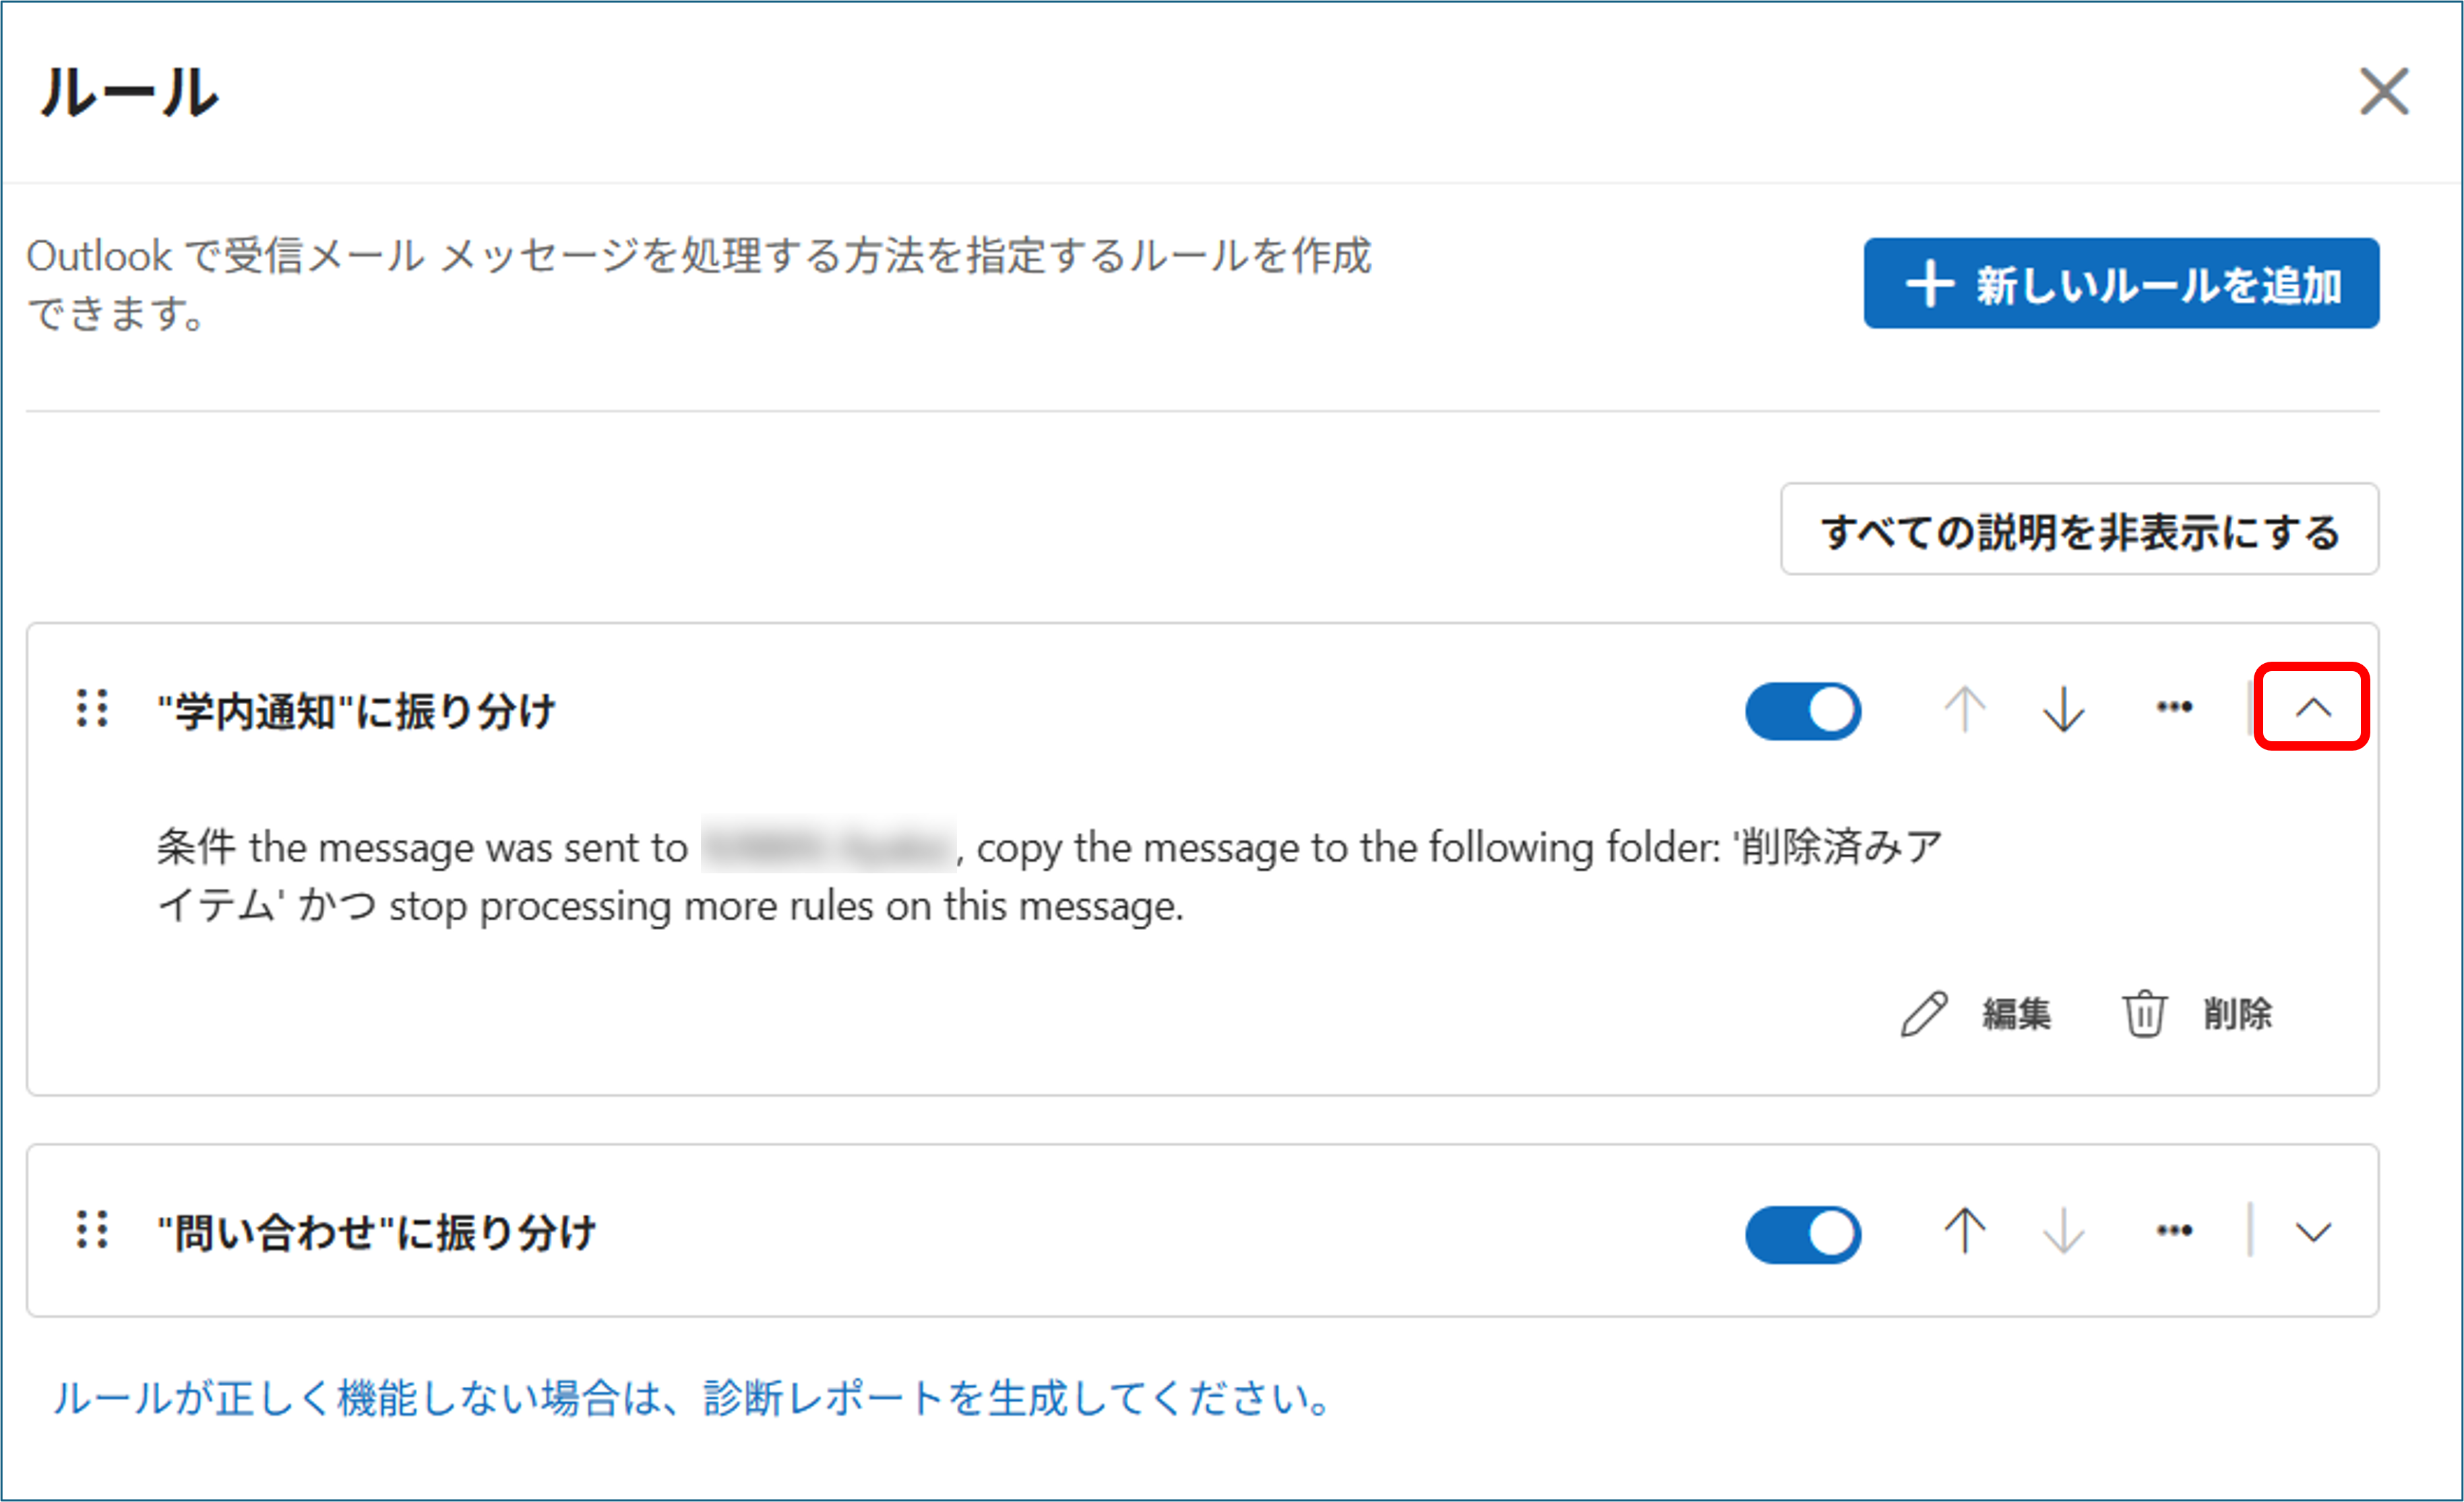This screenshot has width=2464, height=1502.
Task: Collapse the "学内通知" rule description
Action: (2312, 708)
